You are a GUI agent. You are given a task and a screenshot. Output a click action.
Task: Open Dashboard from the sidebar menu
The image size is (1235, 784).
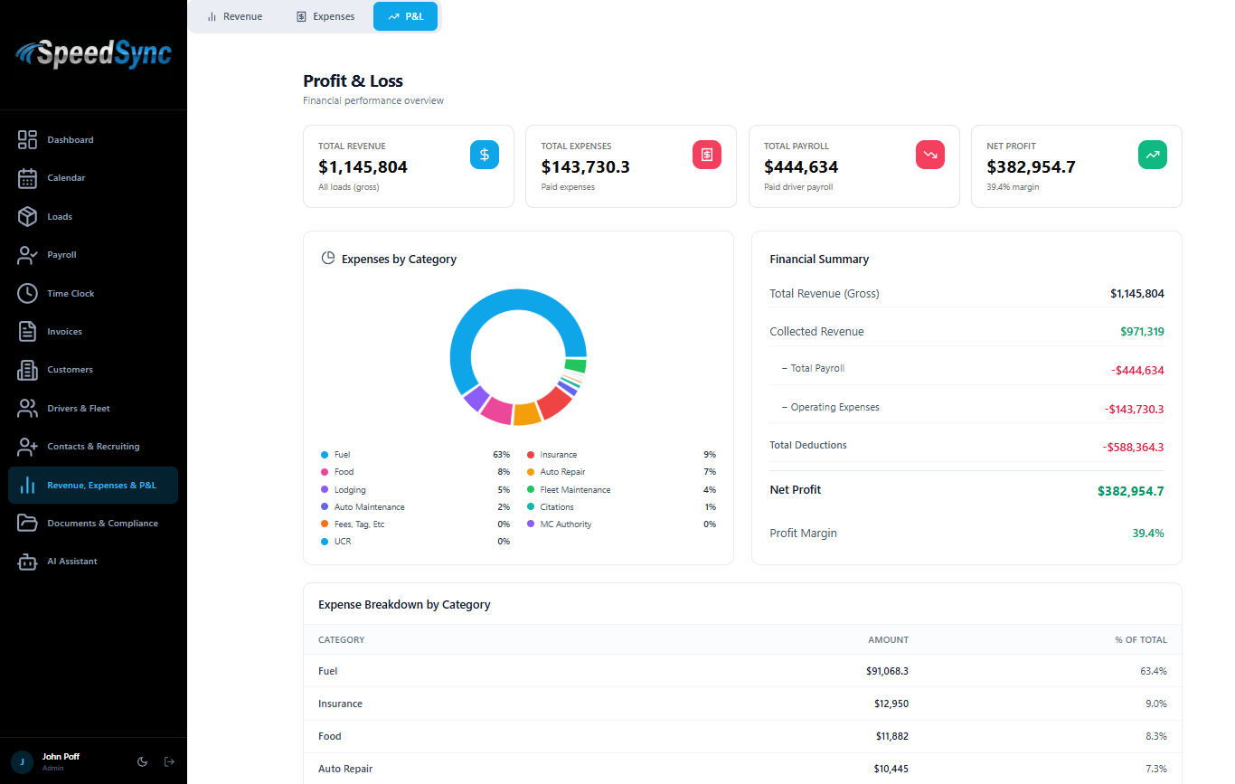[x=93, y=139]
